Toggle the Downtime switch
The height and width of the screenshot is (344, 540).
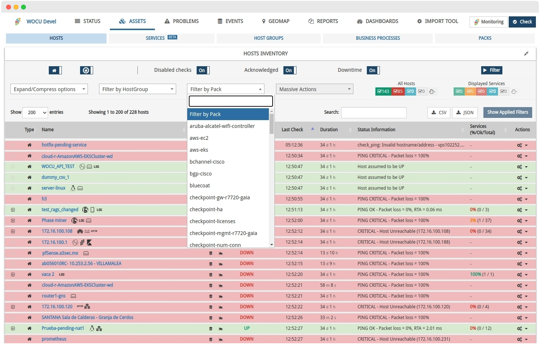click(x=373, y=70)
